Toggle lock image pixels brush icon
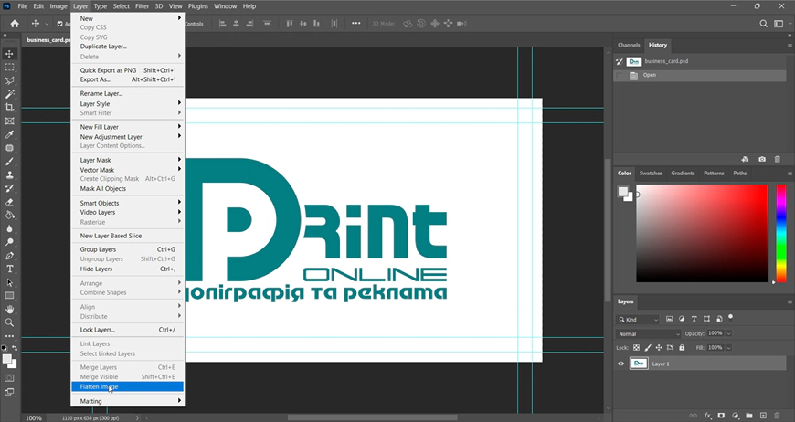 click(x=648, y=347)
